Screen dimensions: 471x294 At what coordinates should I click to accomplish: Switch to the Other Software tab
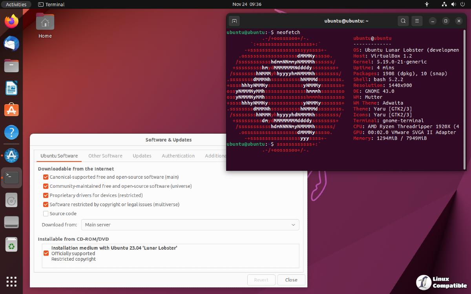coord(105,156)
